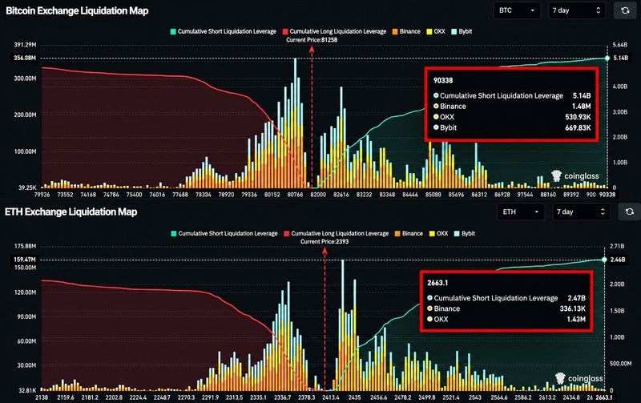Click the 2138 x-axis label

coord(42,397)
